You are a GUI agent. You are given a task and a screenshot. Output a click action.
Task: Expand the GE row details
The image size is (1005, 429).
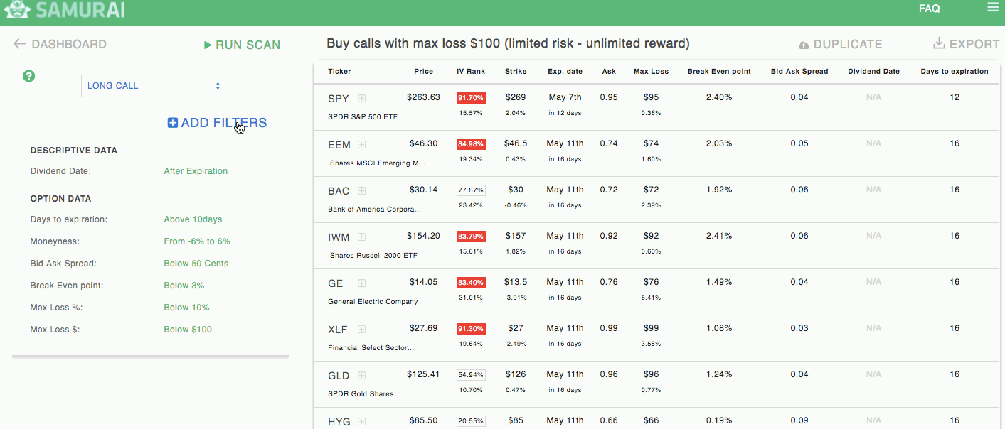362,283
